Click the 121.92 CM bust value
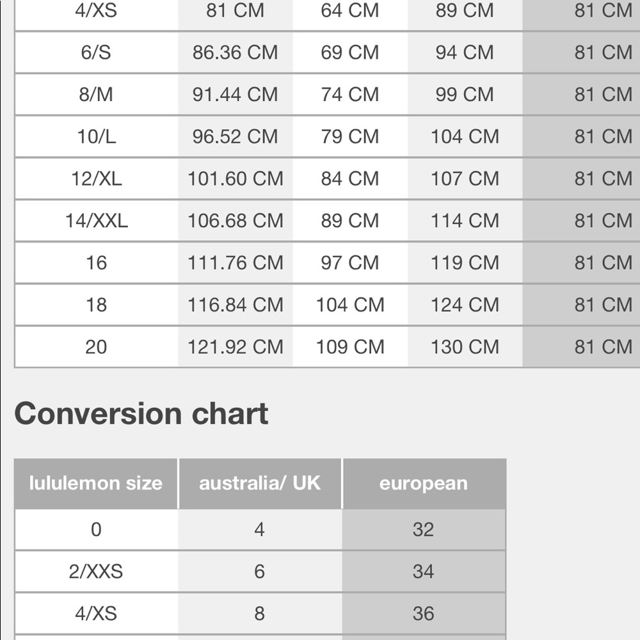The height and width of the screenshot is (640, 640). tap(235, 347)
